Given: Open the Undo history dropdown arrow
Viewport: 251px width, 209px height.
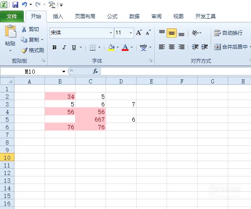Looking at the screenshot, I should point(31,5).
